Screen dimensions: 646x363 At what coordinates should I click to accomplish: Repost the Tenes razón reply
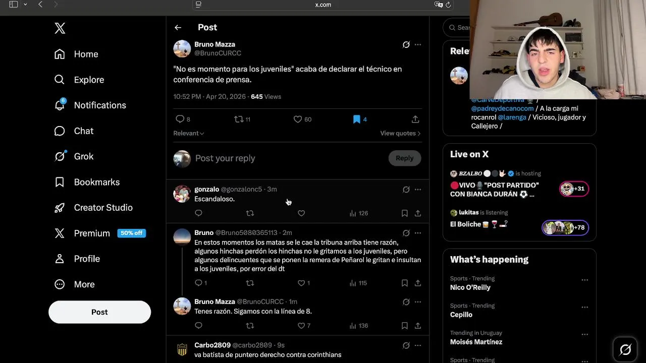(250, 326)
